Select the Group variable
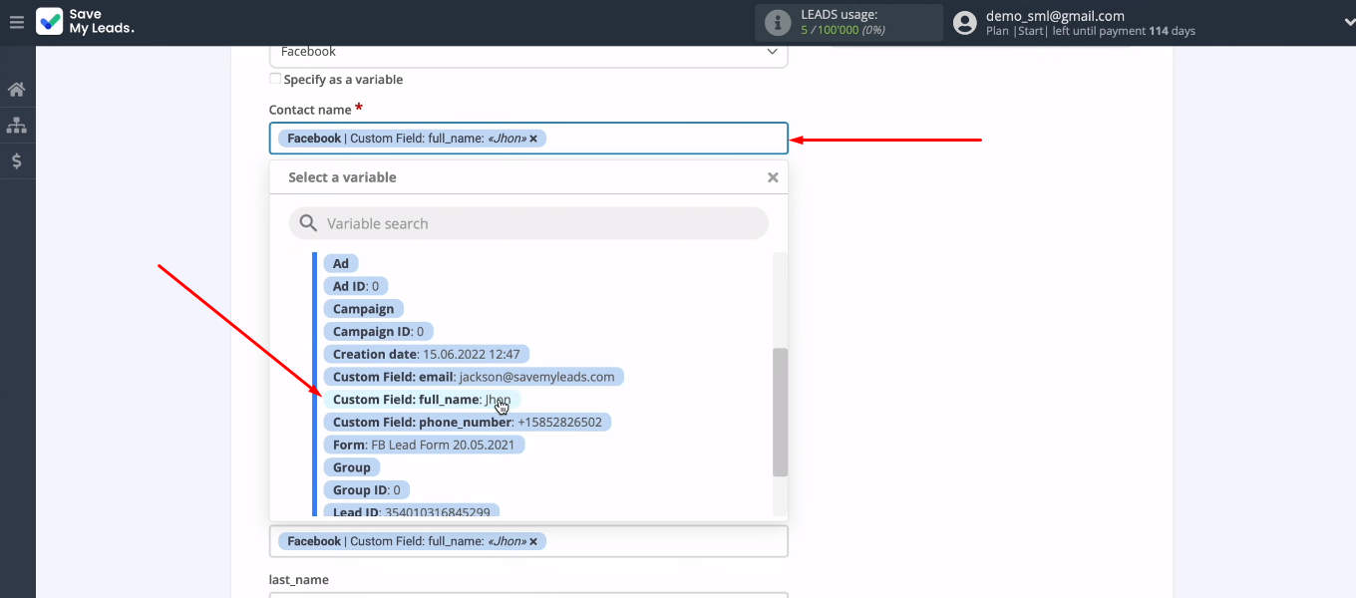 (x=351, y=467)
